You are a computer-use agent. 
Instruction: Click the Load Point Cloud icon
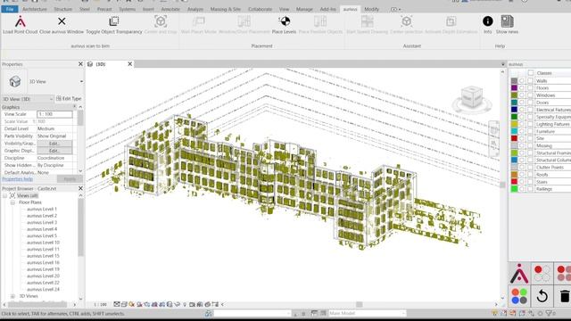tap(20, 21)
